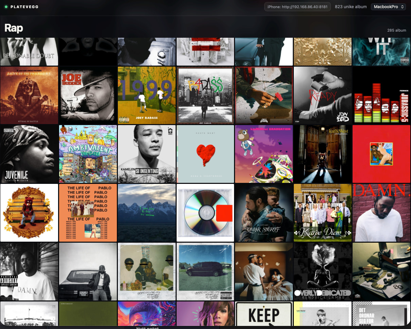Viewport: 411px width, 329px height.
Task: Open good kid m.A.A.d city van cover
Action: click(x=205, y=272)
